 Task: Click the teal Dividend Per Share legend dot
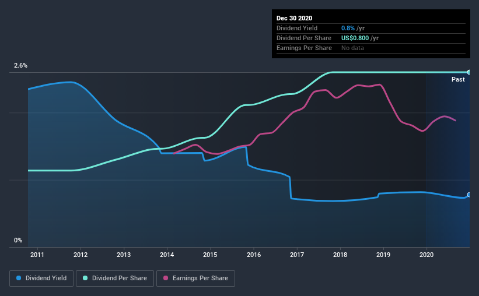(85, 278)
